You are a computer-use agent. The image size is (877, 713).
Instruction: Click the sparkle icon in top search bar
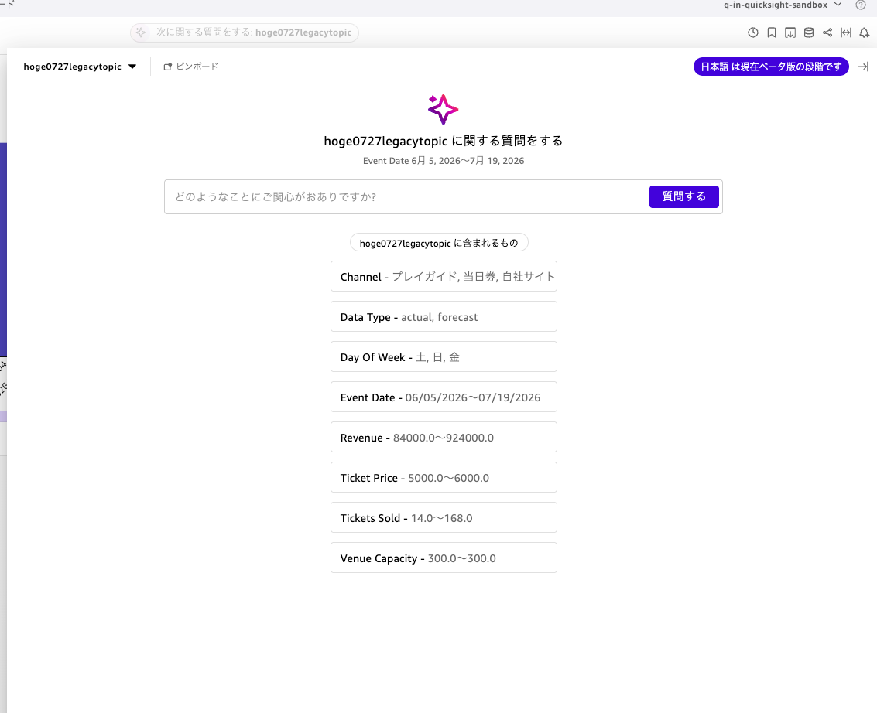[141, 32]
